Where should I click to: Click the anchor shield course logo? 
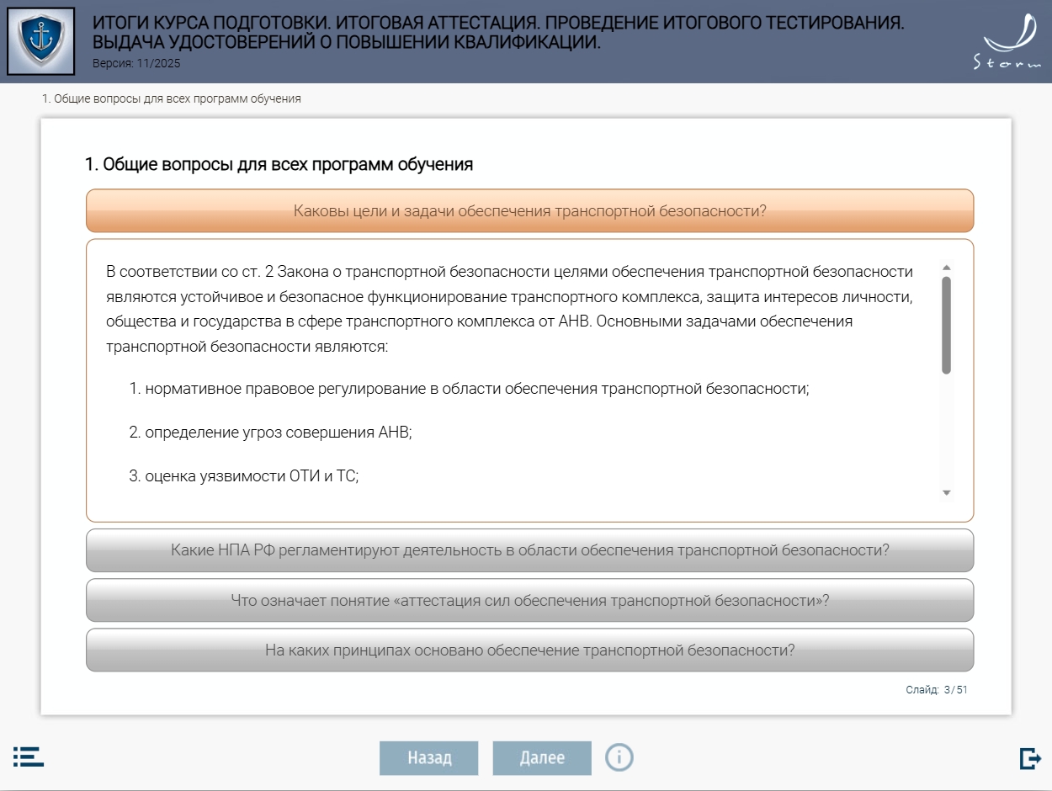[x=40, y=41]
